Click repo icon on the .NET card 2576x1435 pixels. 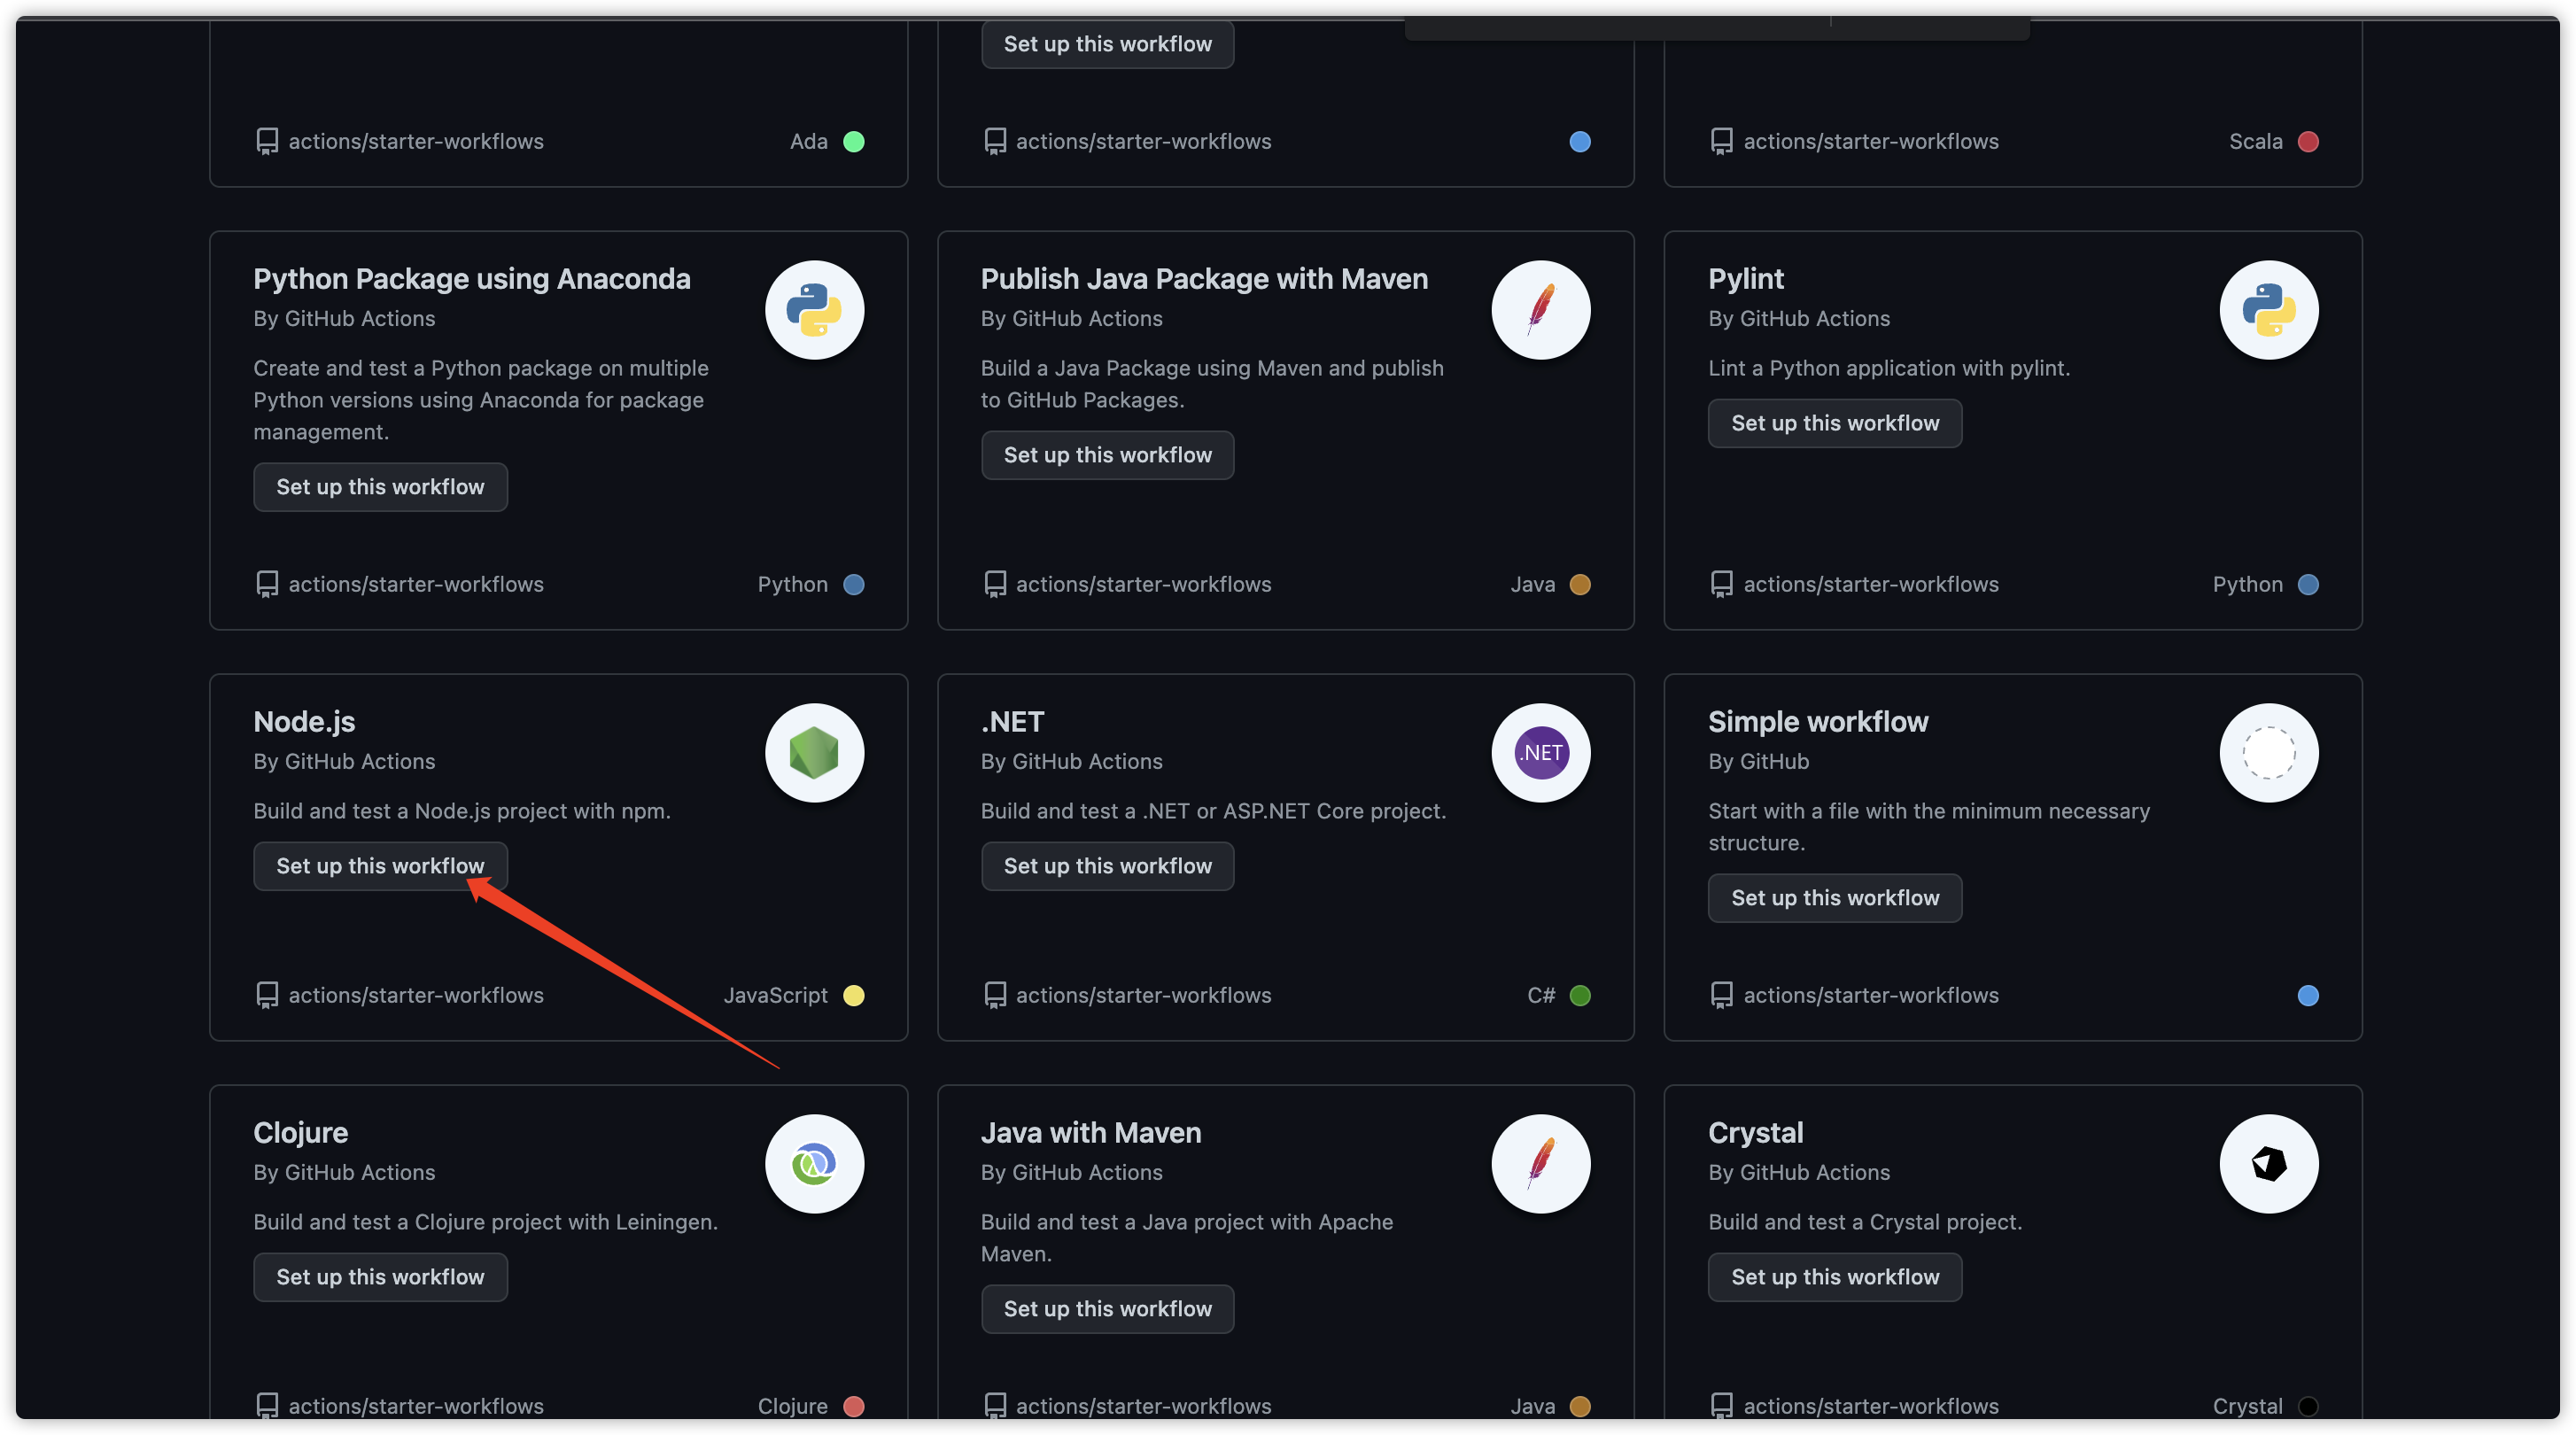(995, 996)
